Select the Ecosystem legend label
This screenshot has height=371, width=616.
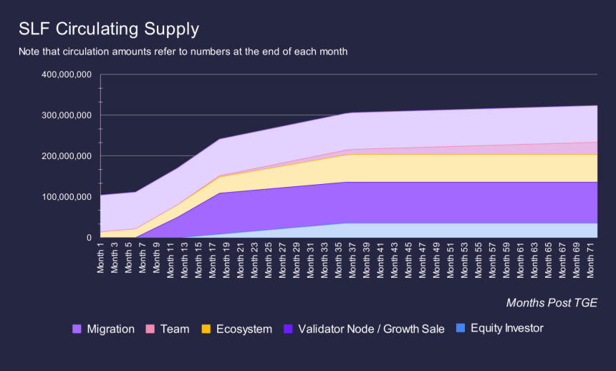[244, 329]
